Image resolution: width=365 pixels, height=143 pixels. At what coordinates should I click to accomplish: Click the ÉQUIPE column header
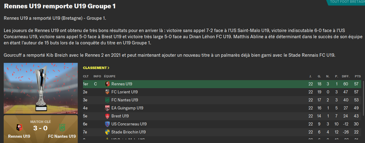[x=110, y=76]
